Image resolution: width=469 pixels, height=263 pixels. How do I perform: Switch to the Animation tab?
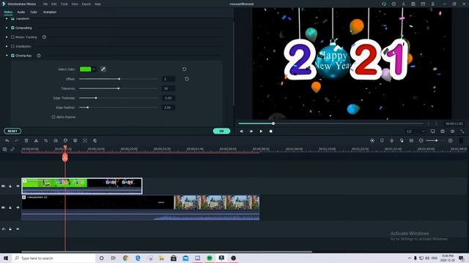pyautogui.click(x=50, y=12)
